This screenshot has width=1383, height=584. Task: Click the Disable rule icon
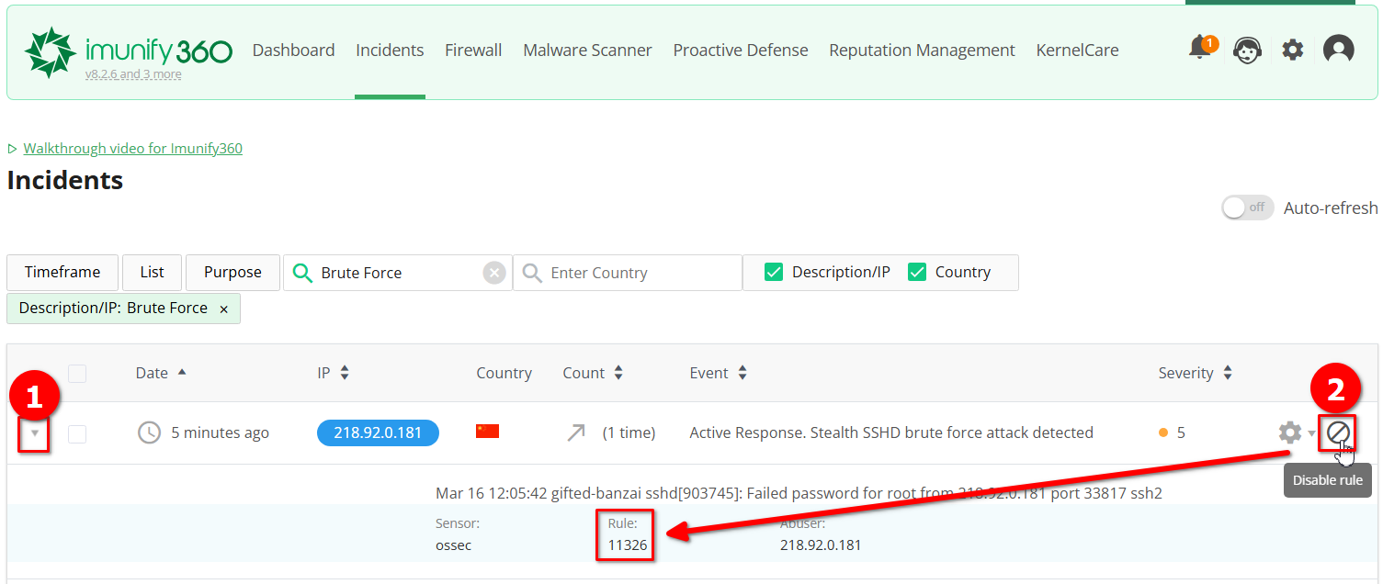(1337, 432)
